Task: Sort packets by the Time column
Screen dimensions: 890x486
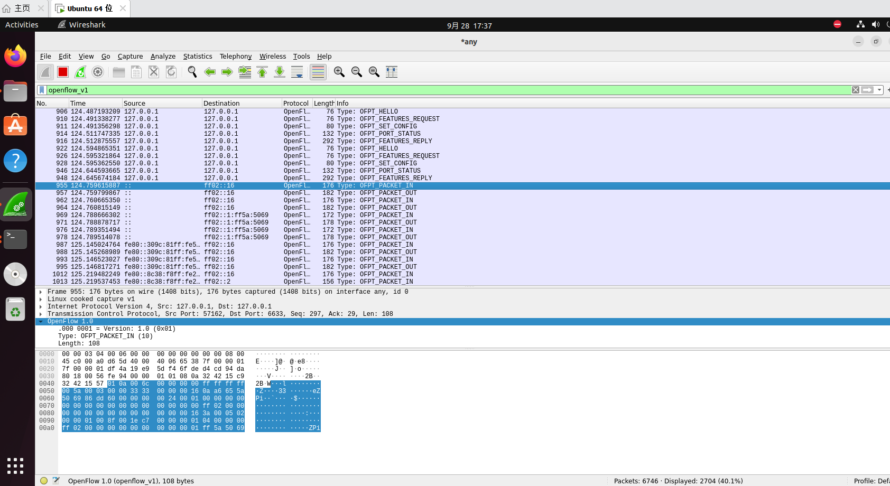Action: coord(96,104)
